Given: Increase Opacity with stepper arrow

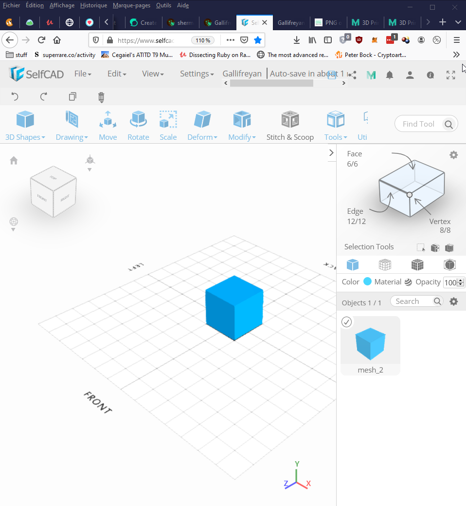Looking at the screenshot, I should click(x=461, y=281).
